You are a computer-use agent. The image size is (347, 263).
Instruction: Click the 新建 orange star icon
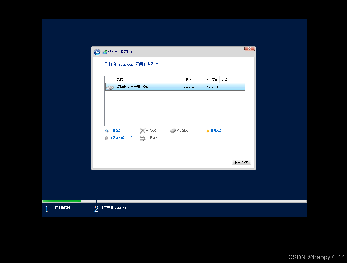tap(208, 131)
